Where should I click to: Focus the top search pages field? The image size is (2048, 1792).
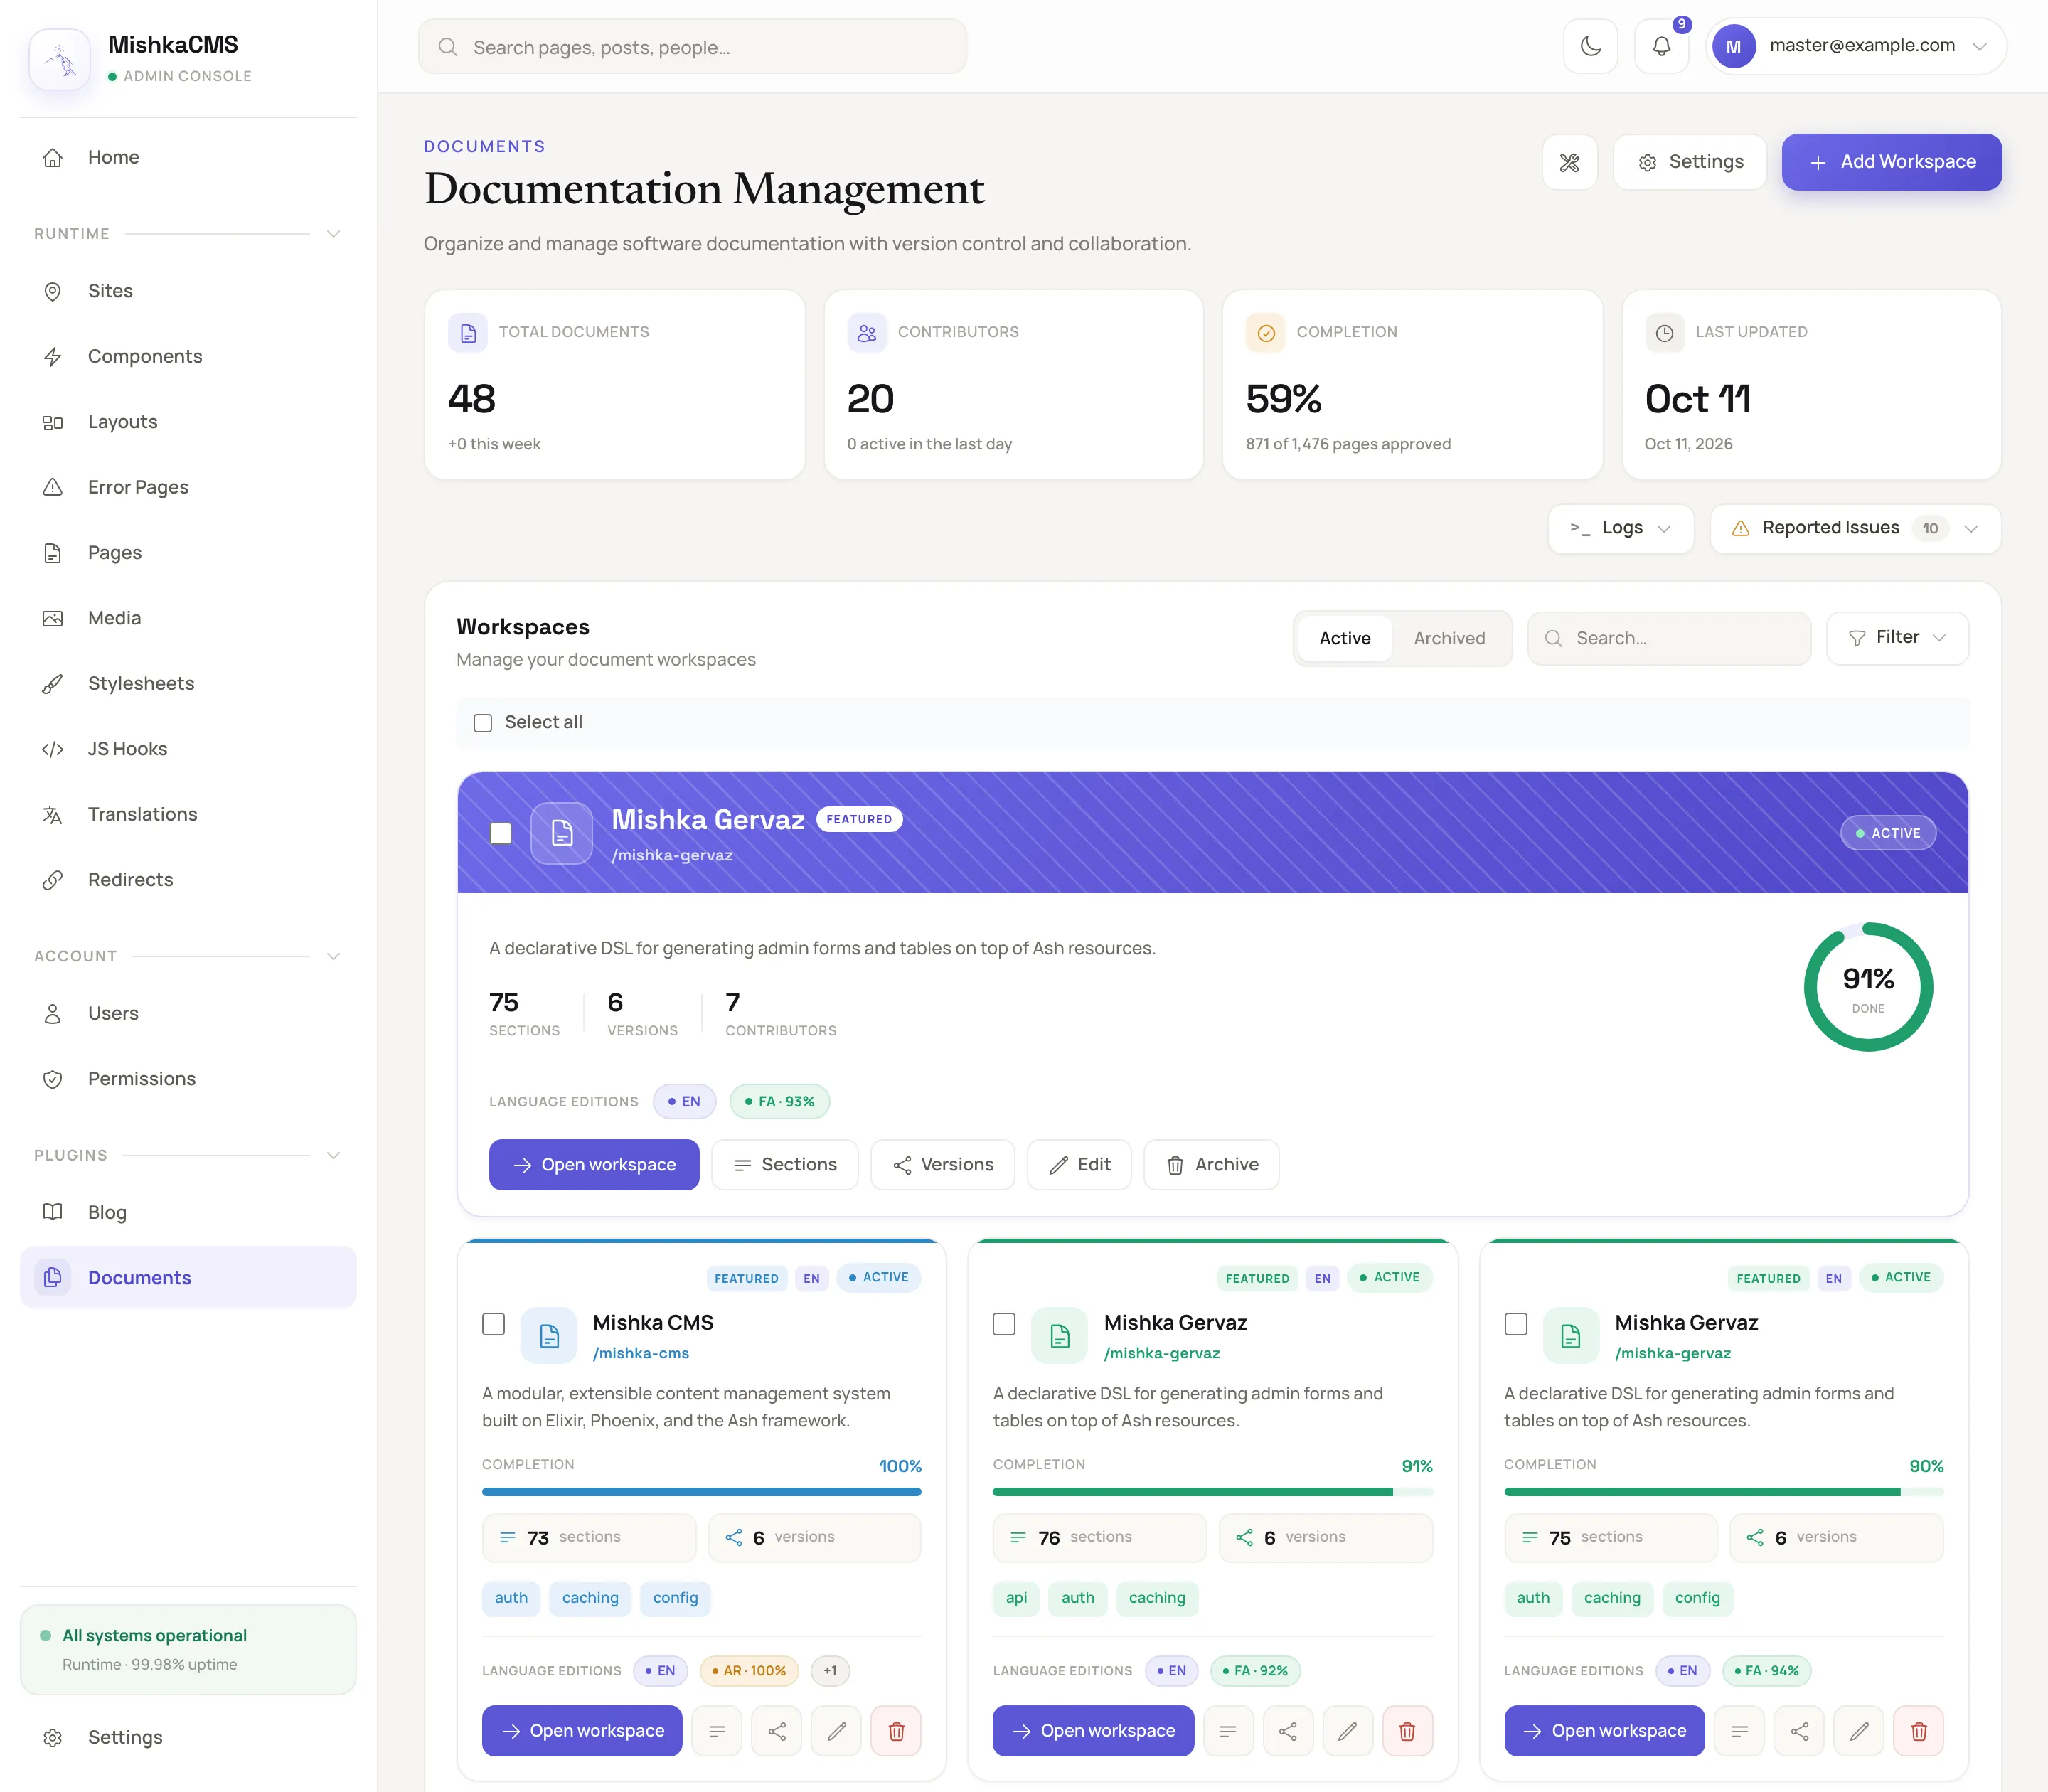pyautogui.click(x=692, y=47)
